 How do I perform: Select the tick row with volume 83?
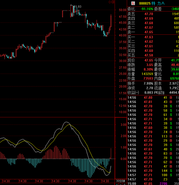153,154
